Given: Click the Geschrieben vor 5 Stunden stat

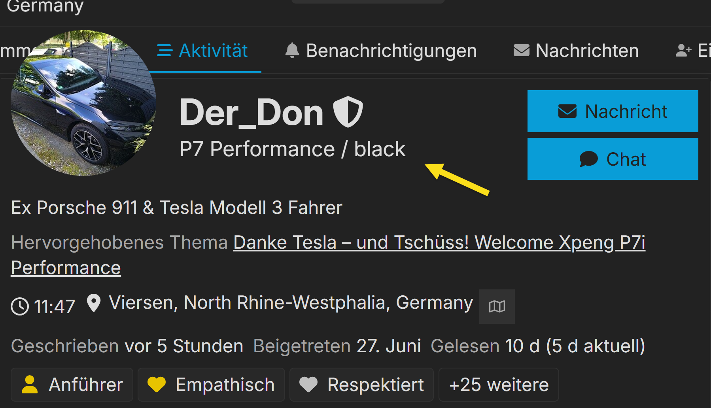Looking at the screenshot, I should (x=127, y=346).
